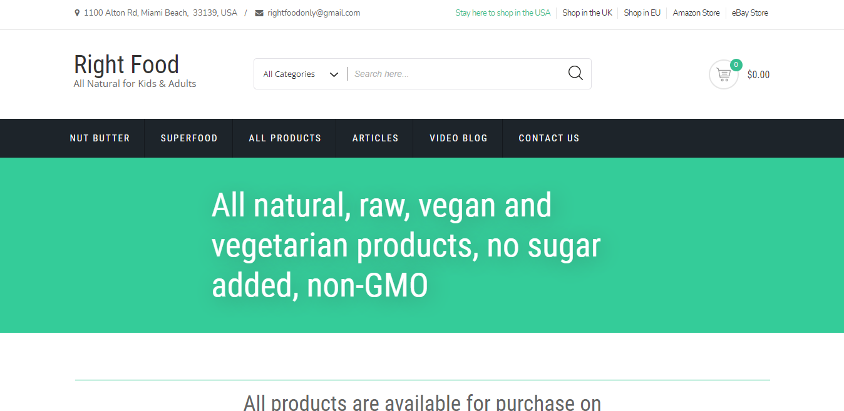Open the shopping cart icon
The image size is (844, 411).
[724, 74]
